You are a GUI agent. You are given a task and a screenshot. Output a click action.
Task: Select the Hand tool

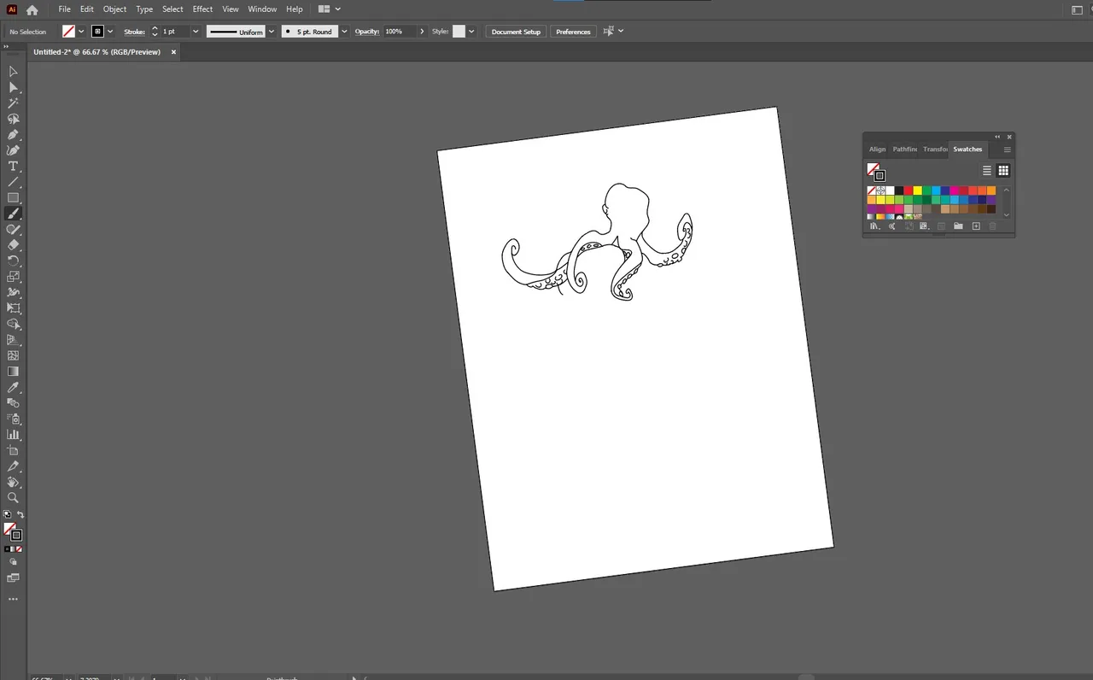pos(13,483)
